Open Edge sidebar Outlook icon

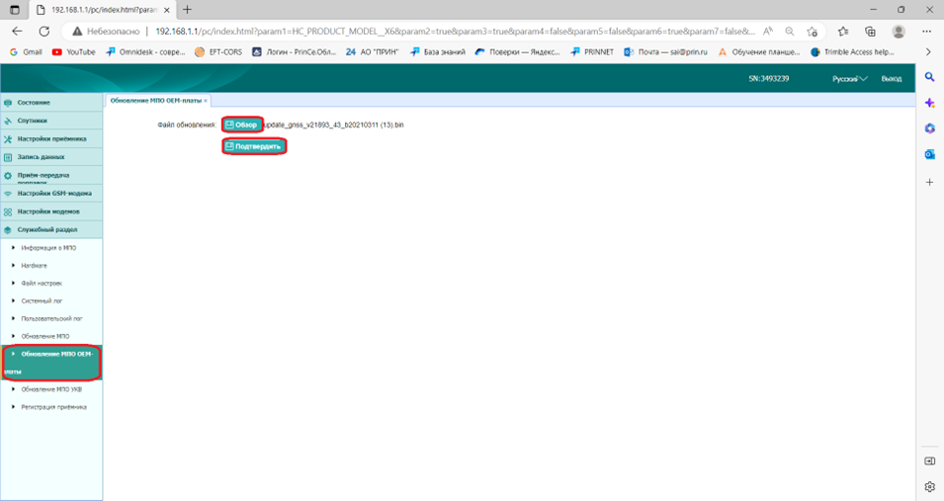(929, 155)
